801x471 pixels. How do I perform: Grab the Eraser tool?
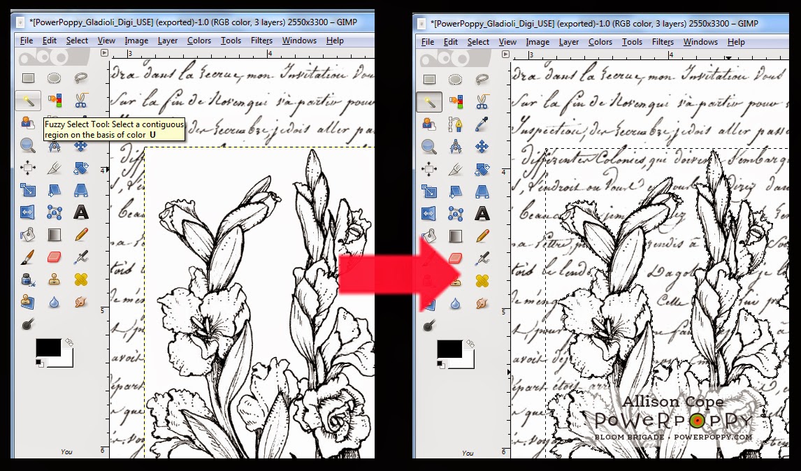(x=55, y=259)
